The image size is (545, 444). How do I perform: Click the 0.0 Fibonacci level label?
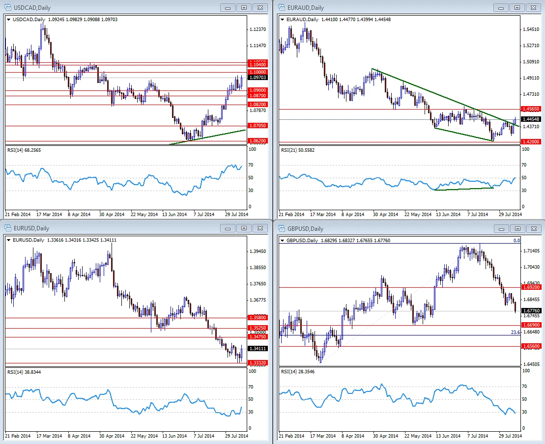[517, 240]
